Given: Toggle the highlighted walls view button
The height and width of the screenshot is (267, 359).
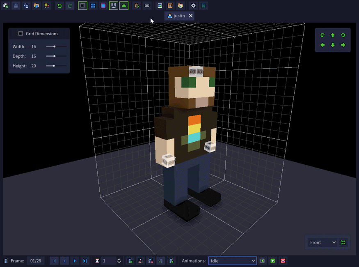Looking at the screenshot, I should (x=113, y=6).
